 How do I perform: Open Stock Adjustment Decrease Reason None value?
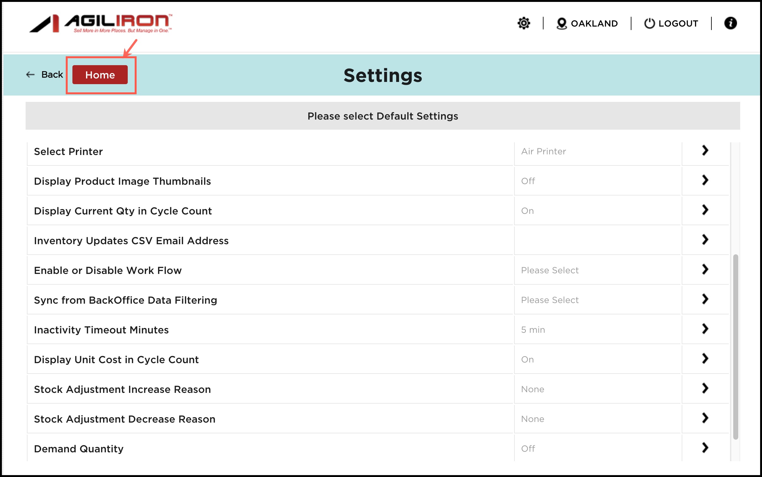[x=532, y=419]
